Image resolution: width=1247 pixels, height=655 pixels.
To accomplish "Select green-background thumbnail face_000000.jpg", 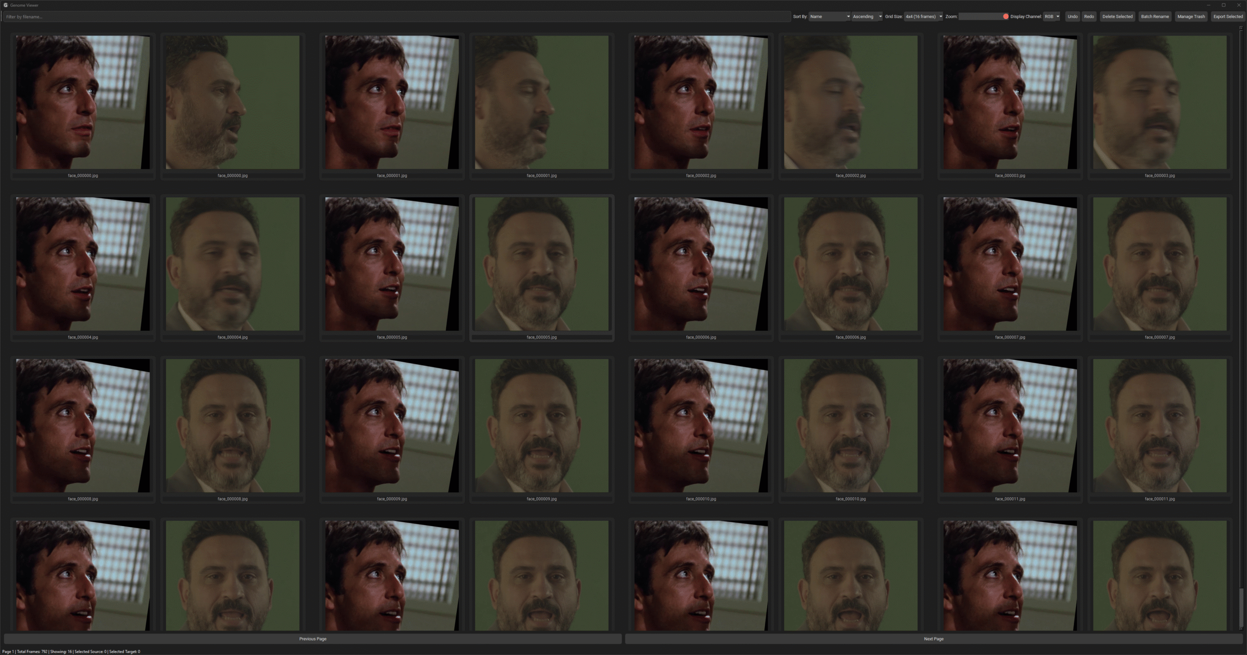I will pyautogui.click(x=233, y=102).
